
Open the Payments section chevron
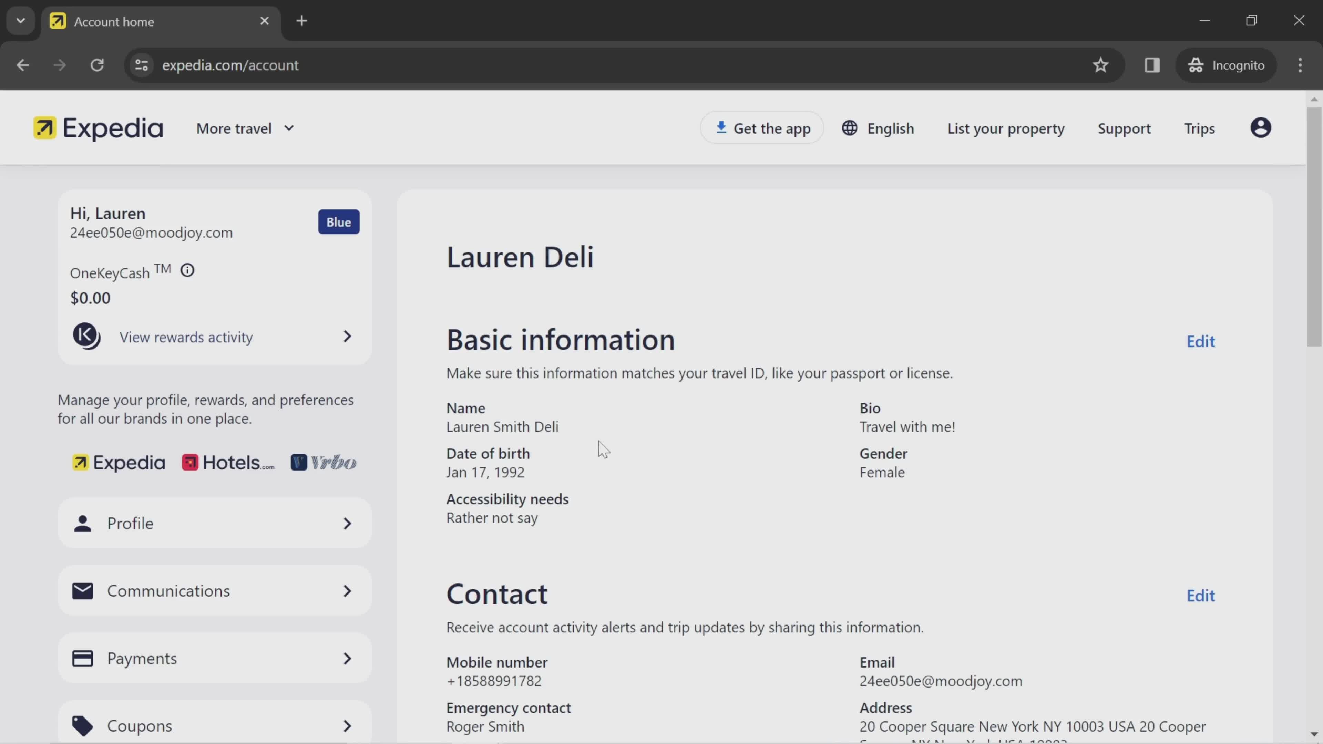pyautogui.click(x=347, y=658)
